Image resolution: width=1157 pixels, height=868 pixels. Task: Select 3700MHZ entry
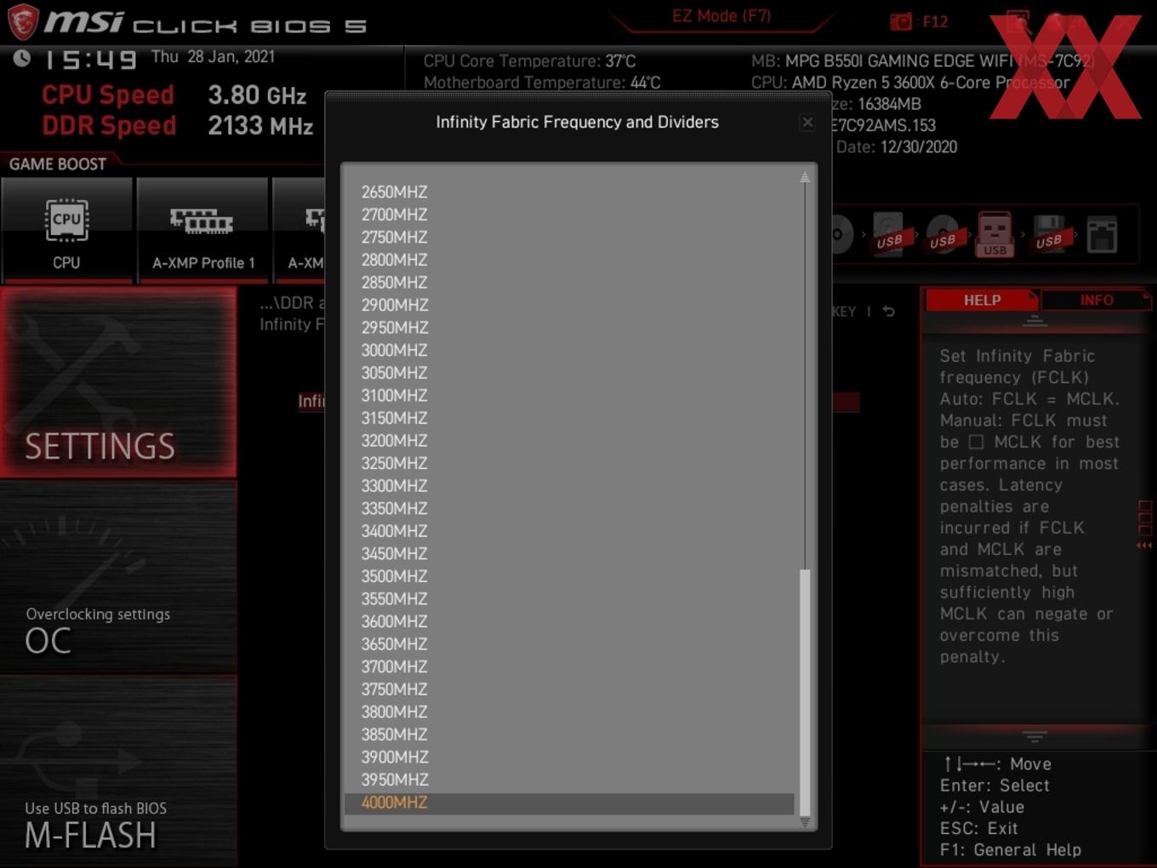(394, 666)
